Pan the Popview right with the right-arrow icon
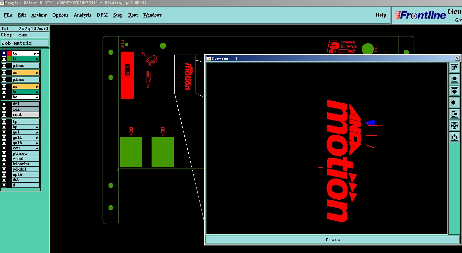 click(x=454, y=114)
